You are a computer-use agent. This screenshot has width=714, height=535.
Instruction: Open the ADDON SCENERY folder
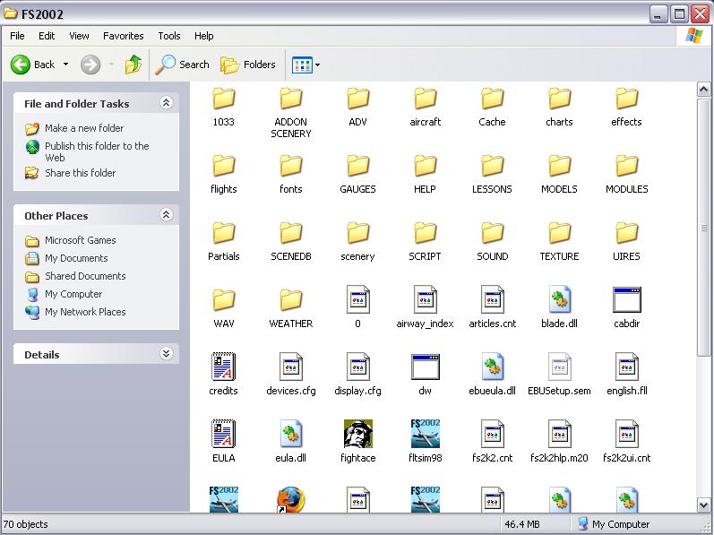point(290,114)
